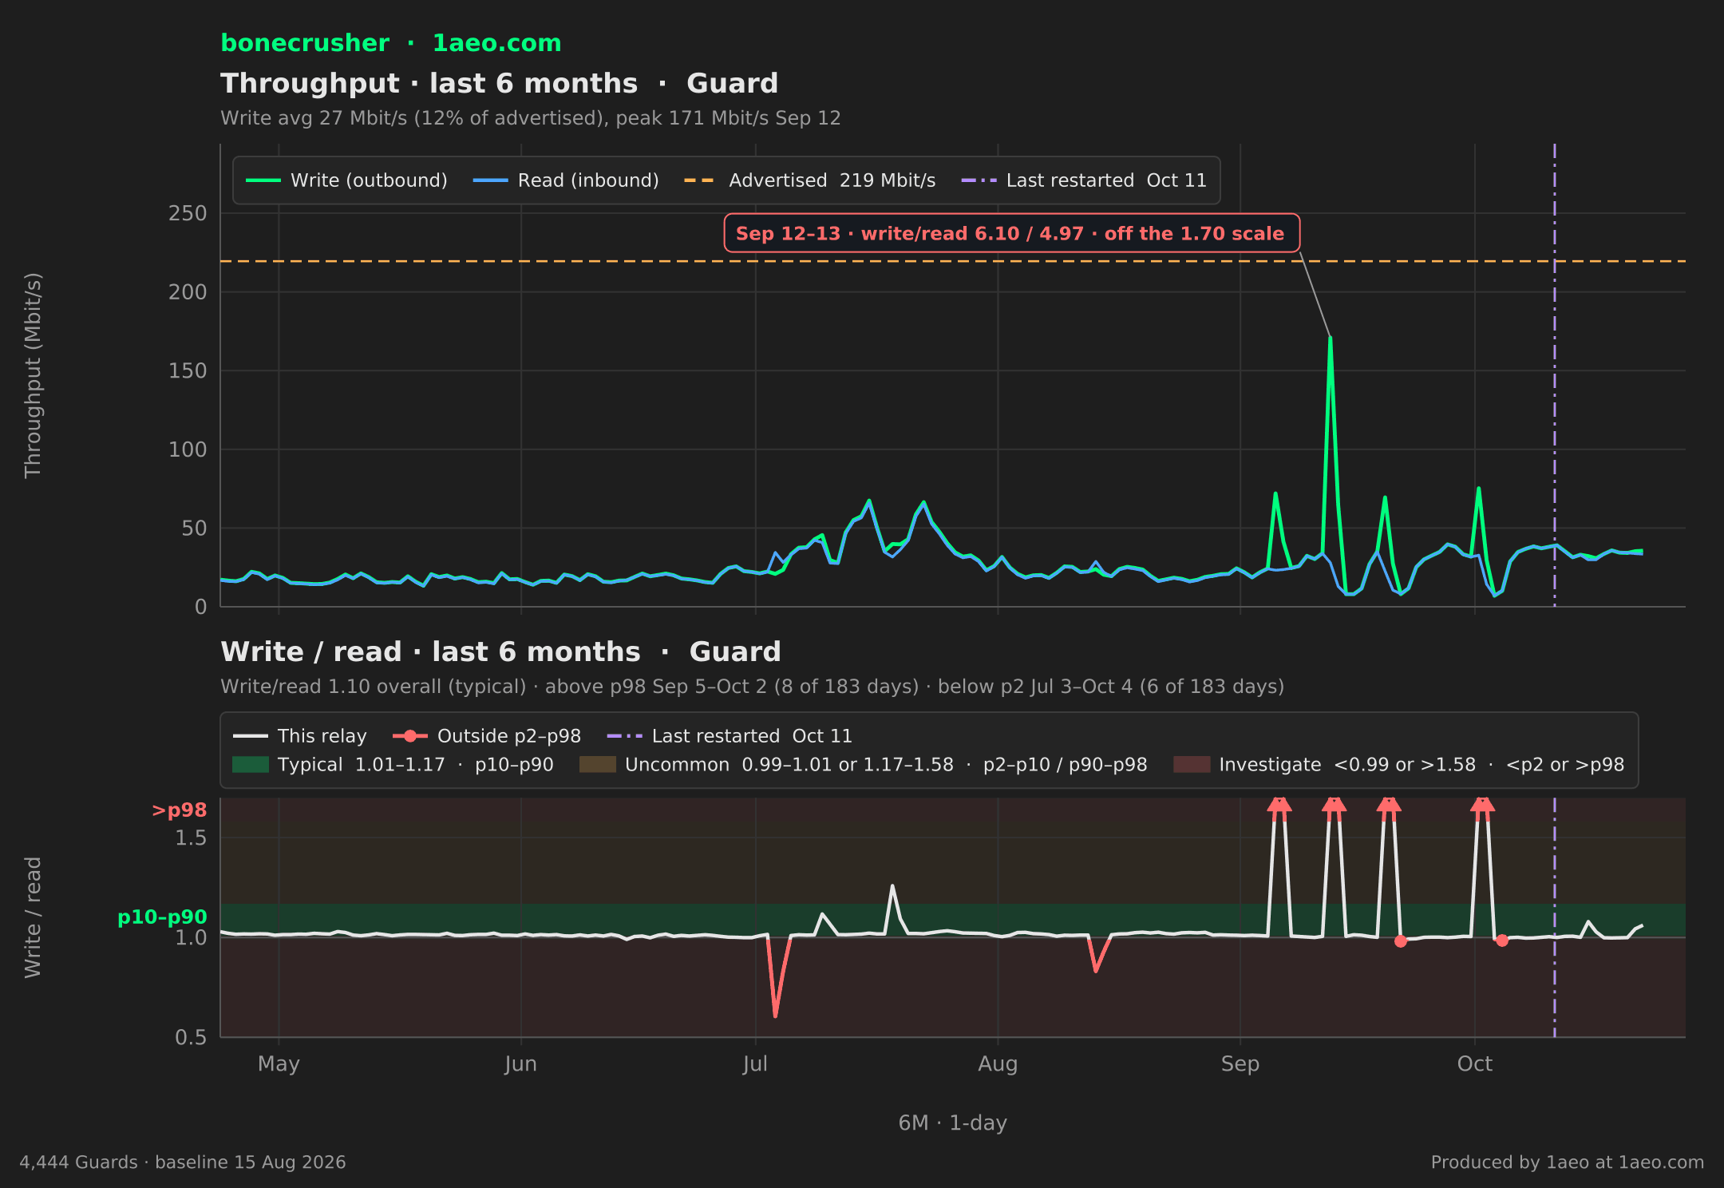Click the Sep label on the x-axis

click(x=1240, y=1064)
